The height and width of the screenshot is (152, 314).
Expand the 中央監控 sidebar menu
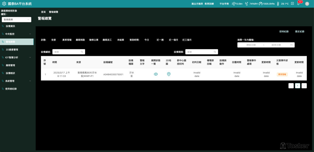[17, 34]
